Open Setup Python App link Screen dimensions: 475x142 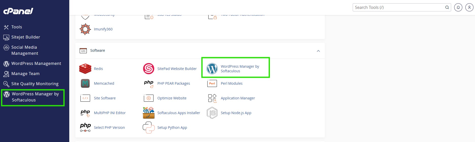(x=172, y=128)
